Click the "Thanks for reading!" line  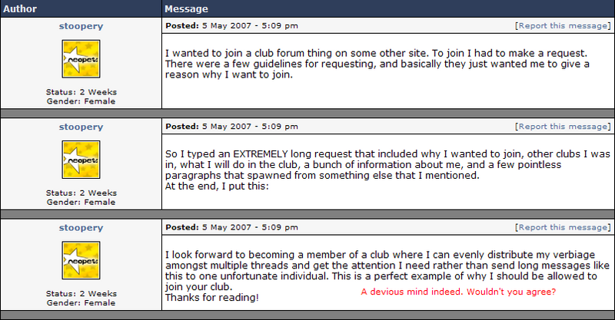click(212, 297)
